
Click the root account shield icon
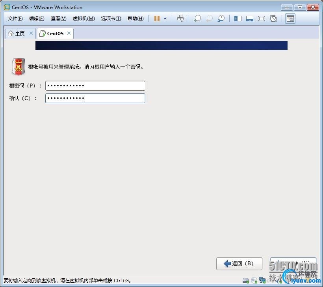(x=19, y=67)
